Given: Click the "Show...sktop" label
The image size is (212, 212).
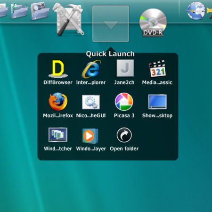Looking at the screenshot, I should pyautogui.click(x=157, y=115).
